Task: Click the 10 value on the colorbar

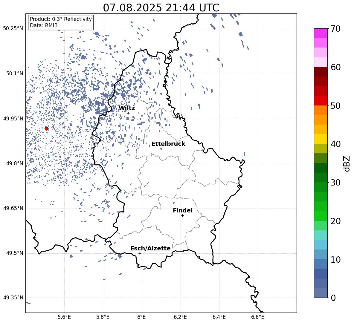Action: 335,259
